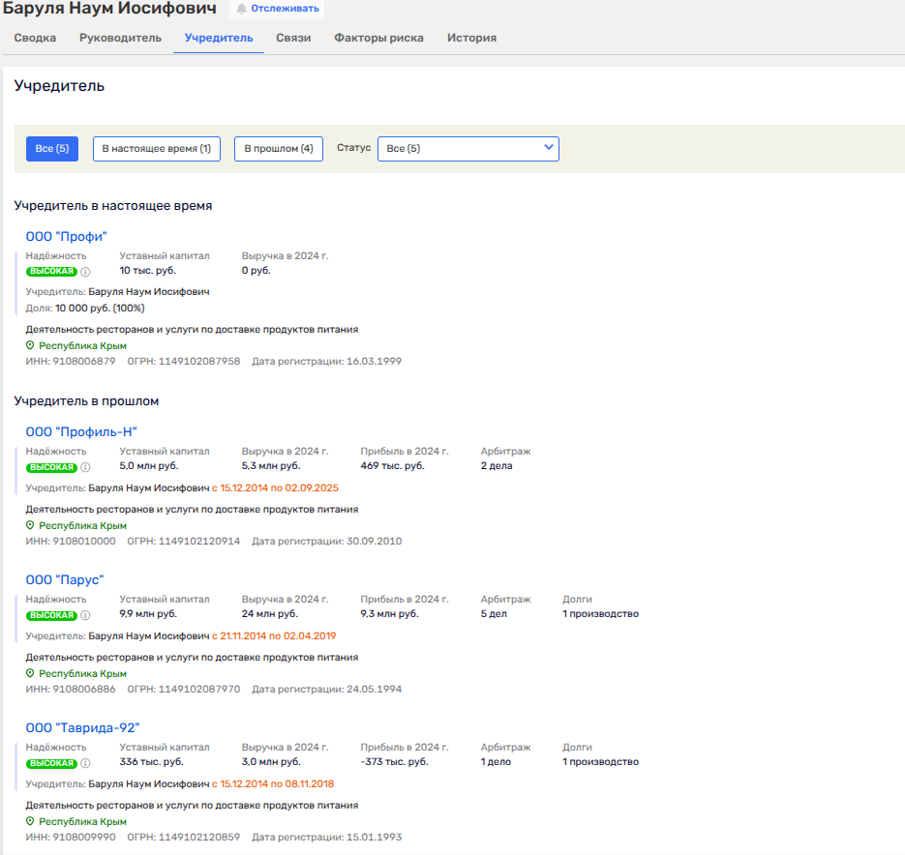Click info icon beside ООО "Парус" reliability badge
This screenshot has width=905, height=855.
[x=85, y=615]
